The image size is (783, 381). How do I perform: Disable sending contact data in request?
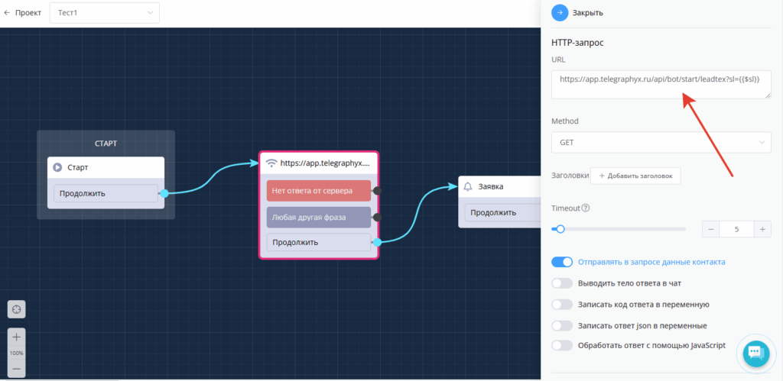tap(562, 262)
